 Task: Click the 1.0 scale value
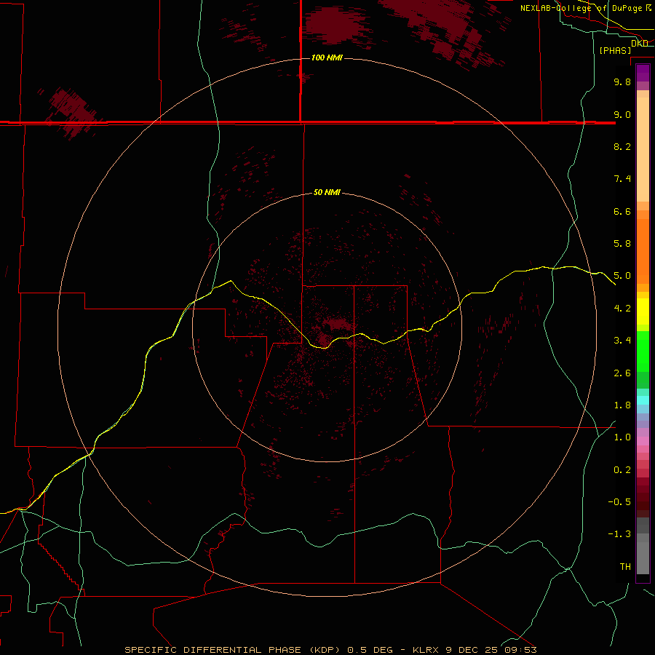point(622,437)
